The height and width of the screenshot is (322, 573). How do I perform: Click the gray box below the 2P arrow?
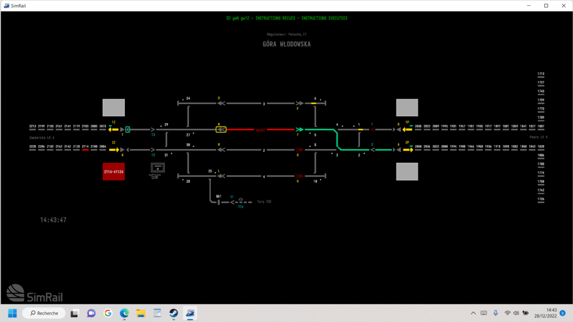click(407, 171)
